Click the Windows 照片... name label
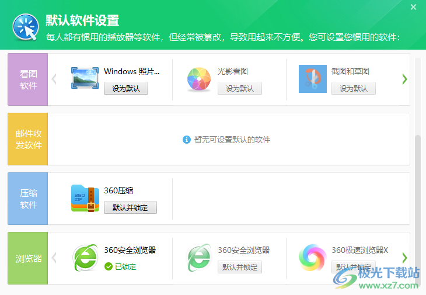 (132, 71)
